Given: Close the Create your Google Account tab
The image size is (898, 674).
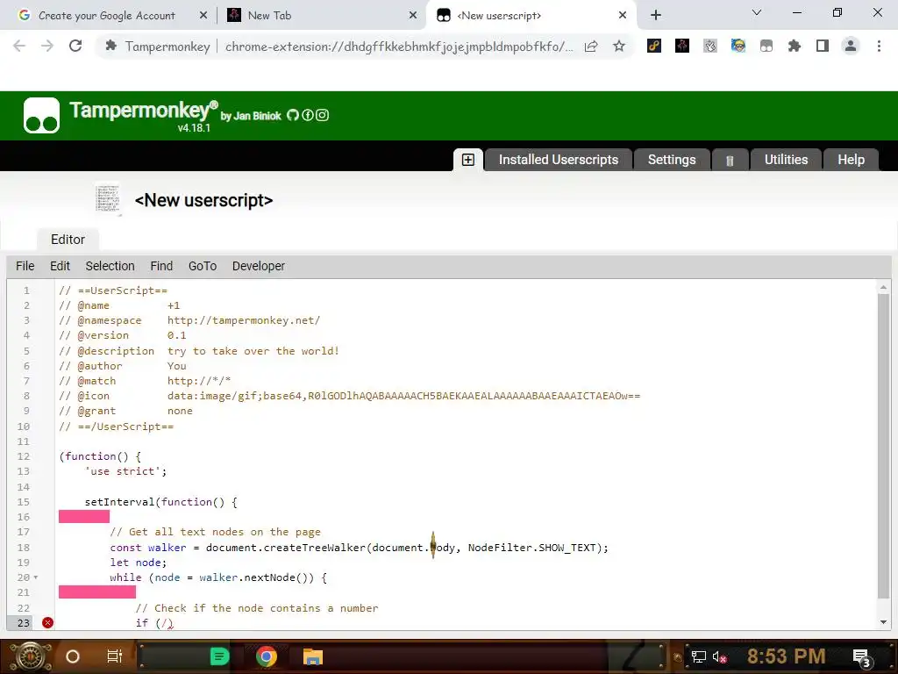Looking at the screenshot, I should (x=203, y=16).
